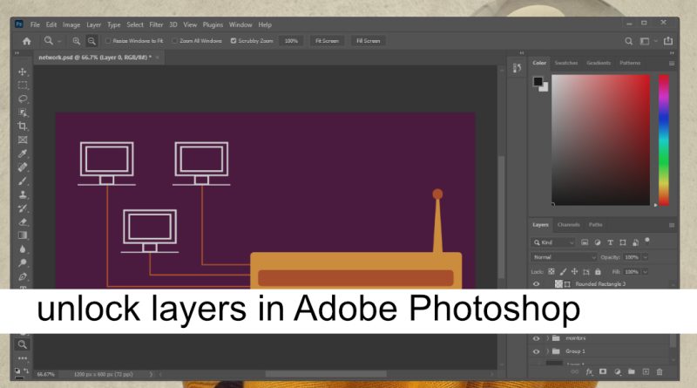Select the Move tool
This screenshot has height=388, width=697.
(x=23, y=71)
